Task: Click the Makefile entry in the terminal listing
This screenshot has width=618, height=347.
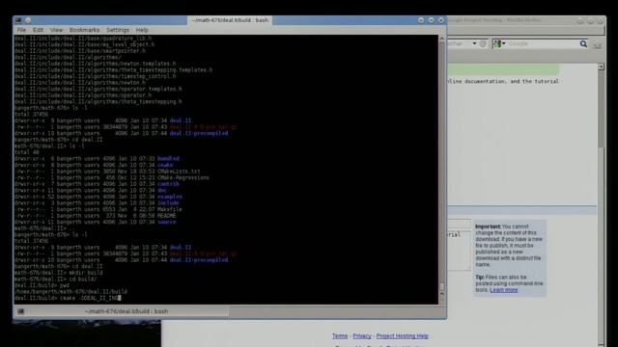Action: click(170, 209)
